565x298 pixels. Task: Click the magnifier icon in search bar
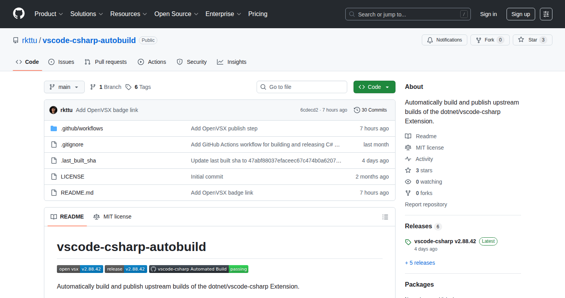click(352, 14)
